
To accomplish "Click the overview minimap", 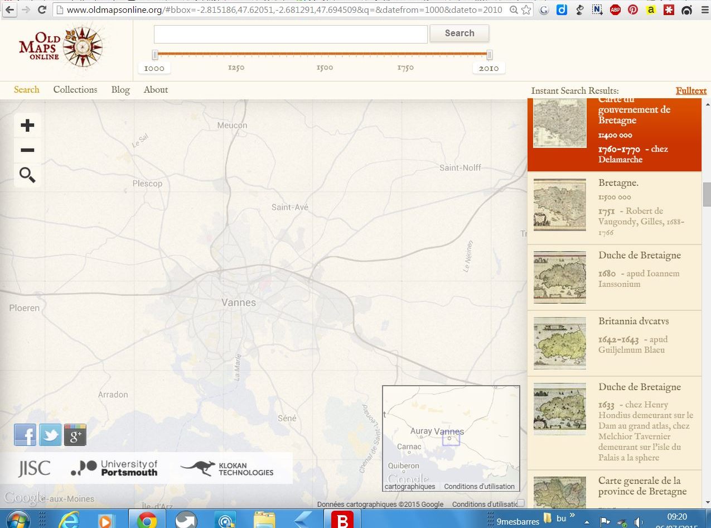I will pos(451,438).
